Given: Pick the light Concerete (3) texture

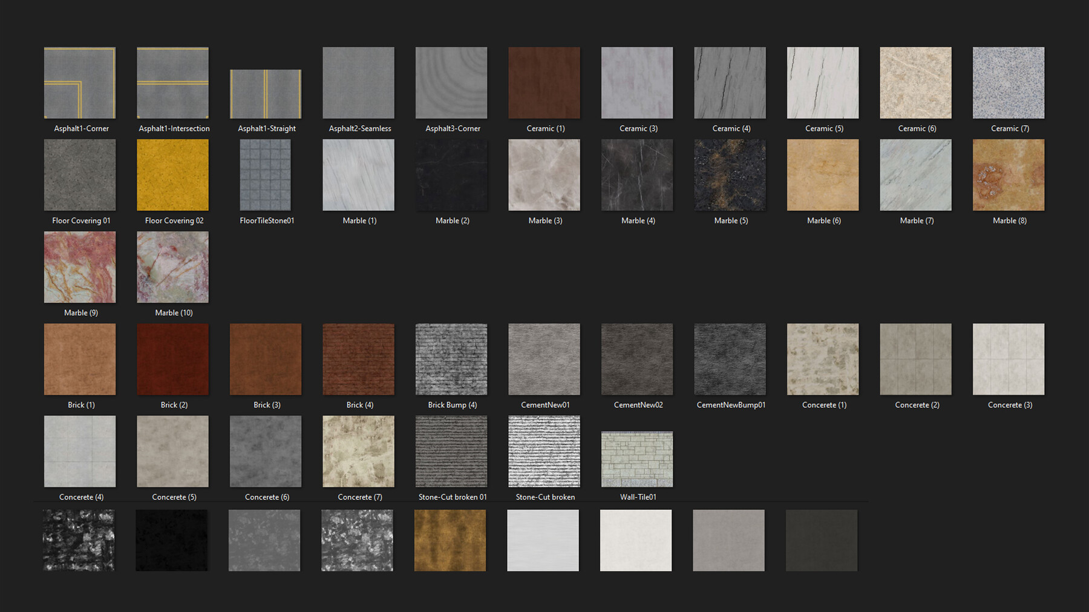Looking at the screenshot, I should tap(1009, 359).
